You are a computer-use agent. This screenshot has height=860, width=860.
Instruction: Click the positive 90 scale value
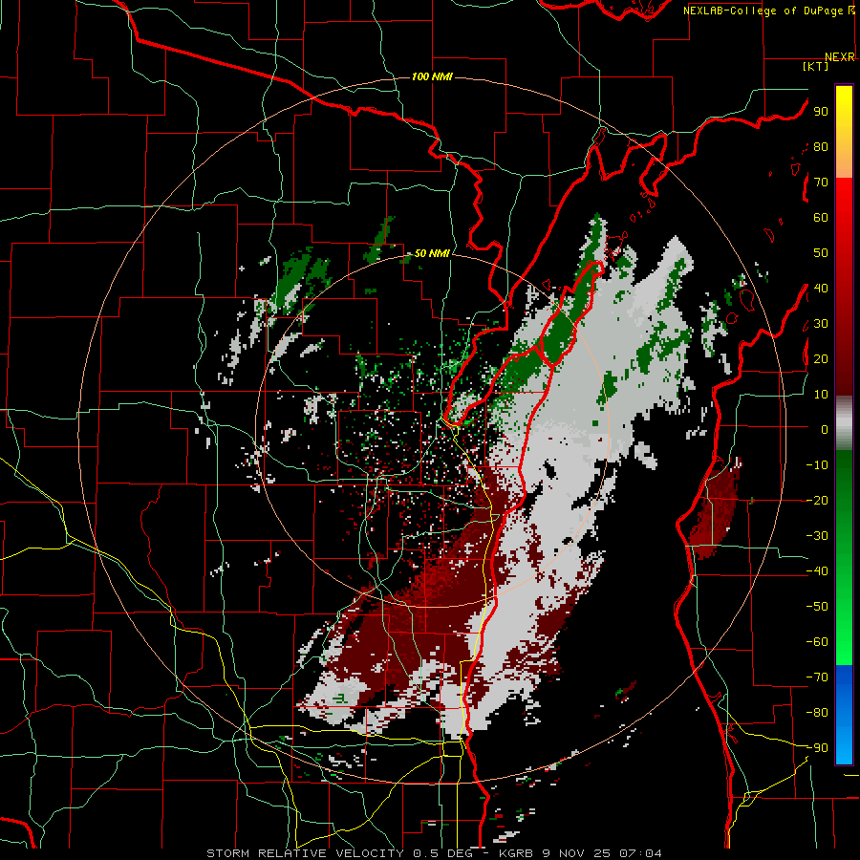coord(821,112)
